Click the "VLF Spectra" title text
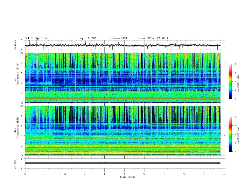The height and width of the screenshot is (195, 252). click(36, 38)
